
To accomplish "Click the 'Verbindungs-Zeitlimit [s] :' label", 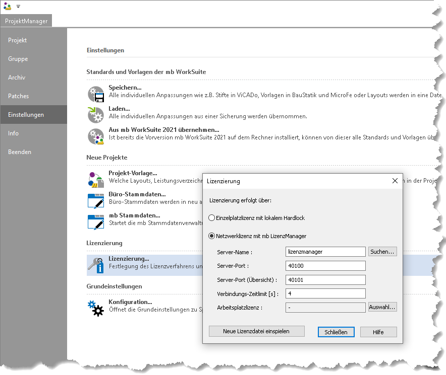I will tap(248, 294).
